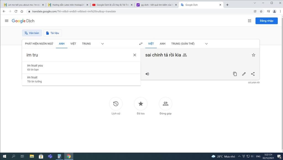The width and height of the screenshot is (283, 160).
Task: Select ANH as source language
Action: point(62,44)
